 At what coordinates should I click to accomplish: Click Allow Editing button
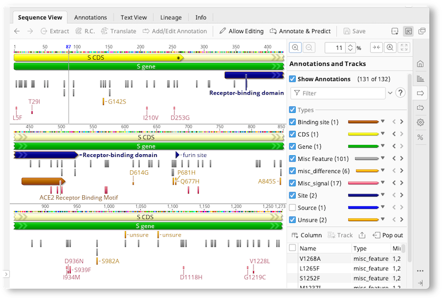click(x=241, y=31)
